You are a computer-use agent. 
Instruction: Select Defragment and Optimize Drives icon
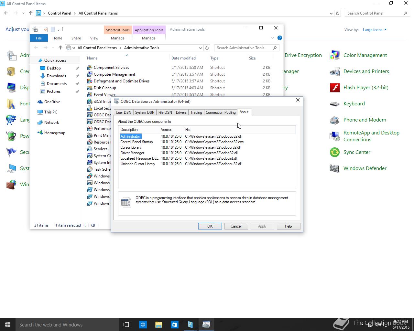[90, 81]
